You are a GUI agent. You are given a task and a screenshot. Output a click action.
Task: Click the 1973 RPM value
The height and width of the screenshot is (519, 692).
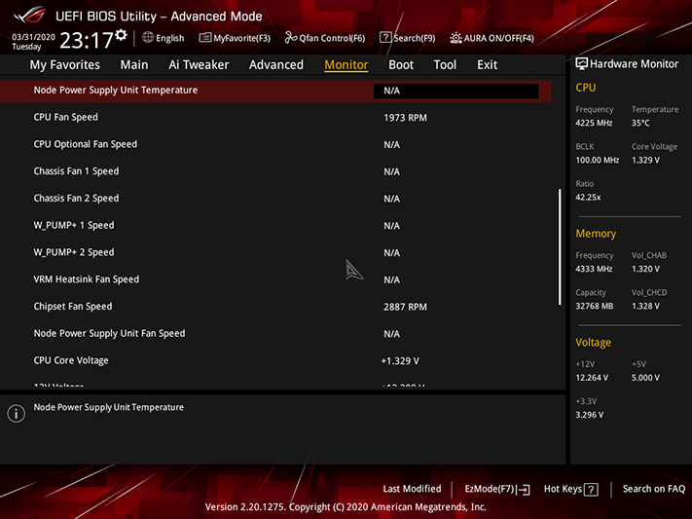point(405,118)
